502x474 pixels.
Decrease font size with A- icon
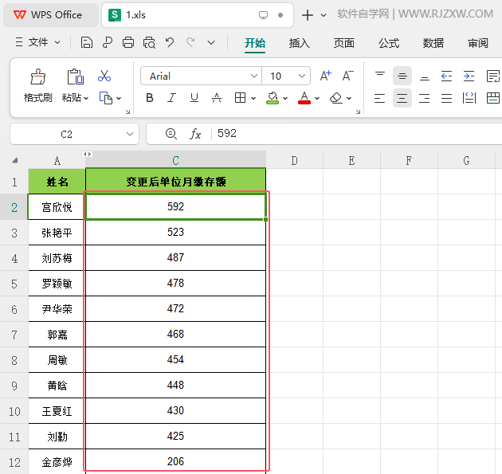[347, 76]
